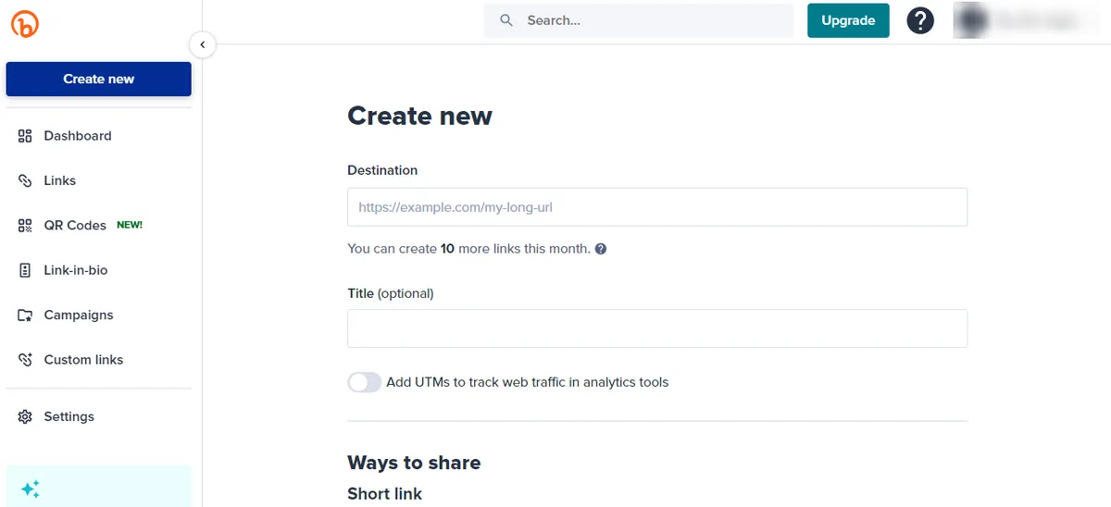1111x507 pixels.
Task: Click the Add UTMs to track label text
Action: [x=528, y=382]
